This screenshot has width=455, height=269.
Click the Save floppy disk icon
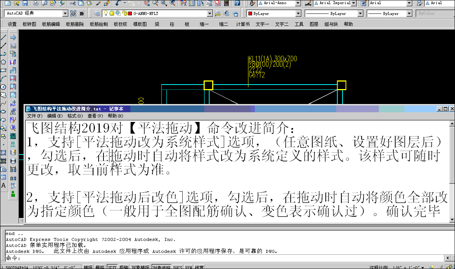point(25,3)
